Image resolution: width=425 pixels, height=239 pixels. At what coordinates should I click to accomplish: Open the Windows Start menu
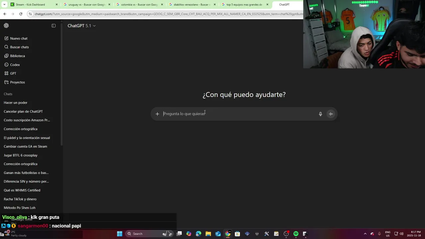120,234
